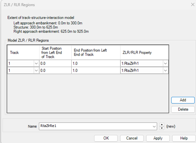The image size is (196, 143).
Task: Apply the region settings
Action: [158, 138]
